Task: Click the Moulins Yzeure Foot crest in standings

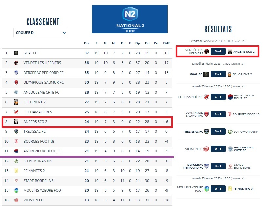Action: [x=16, y=190]
